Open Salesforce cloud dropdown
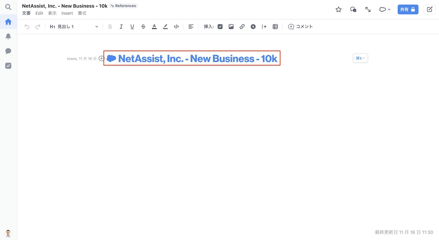439x240 pixels. [x=385, y=10]
